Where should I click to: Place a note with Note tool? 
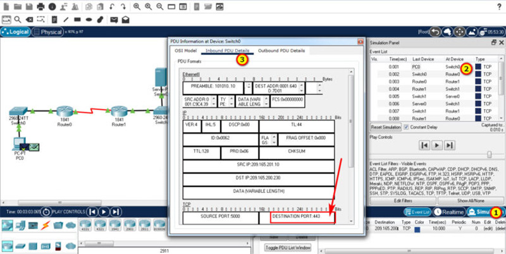point(54,20)
